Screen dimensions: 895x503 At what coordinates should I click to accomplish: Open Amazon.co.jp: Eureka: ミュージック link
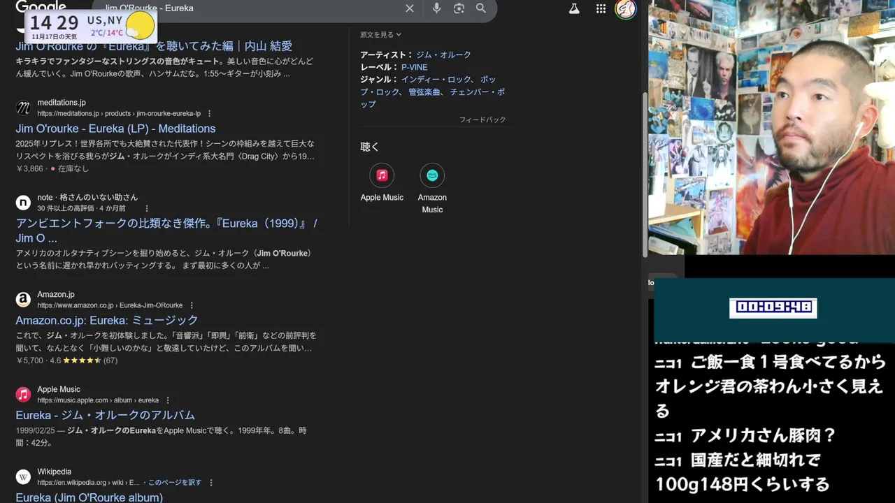click(107, 321)
